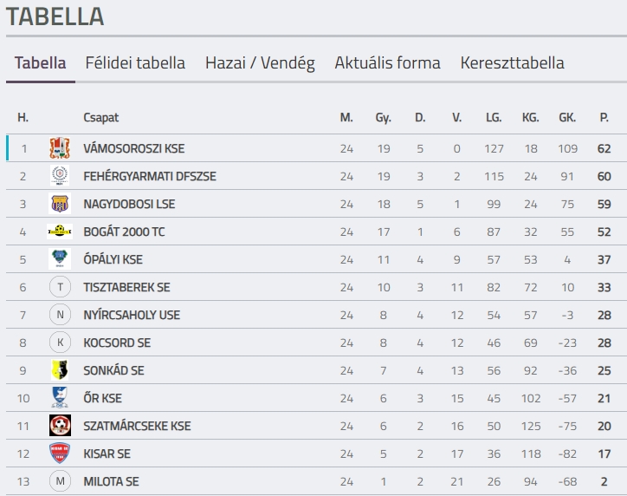Open the Hazai / Vendég tab

[260, 62]
